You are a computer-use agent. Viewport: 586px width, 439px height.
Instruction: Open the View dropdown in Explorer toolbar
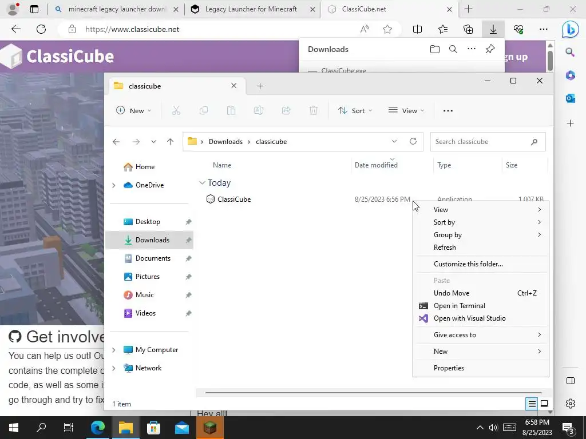[x=406, y=110]
